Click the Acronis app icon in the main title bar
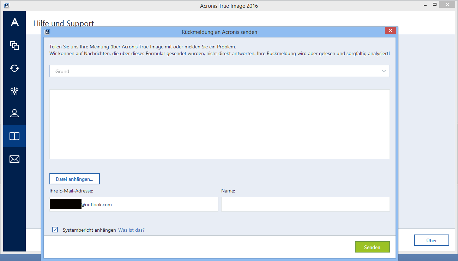This screenshot has height=261, width=458. tap(7, 6)
